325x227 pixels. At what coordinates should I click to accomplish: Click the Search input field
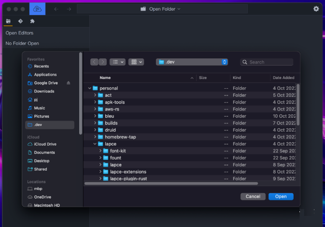click(x=269, y=62)
